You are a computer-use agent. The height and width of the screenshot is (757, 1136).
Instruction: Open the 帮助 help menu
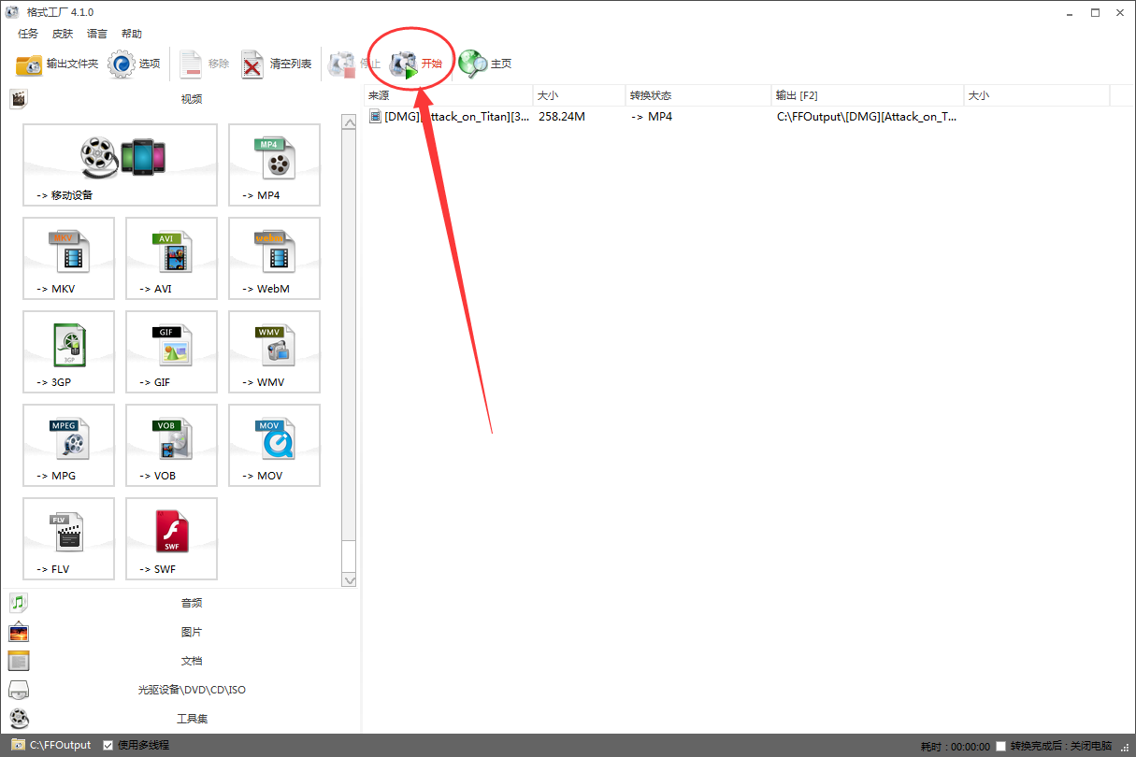132,34
